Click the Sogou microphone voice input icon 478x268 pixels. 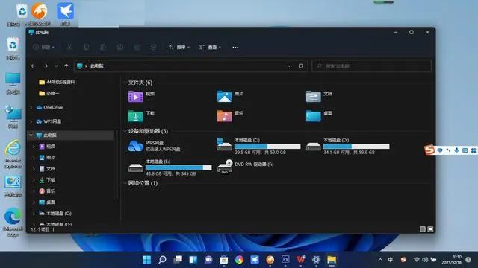(456, 150)
